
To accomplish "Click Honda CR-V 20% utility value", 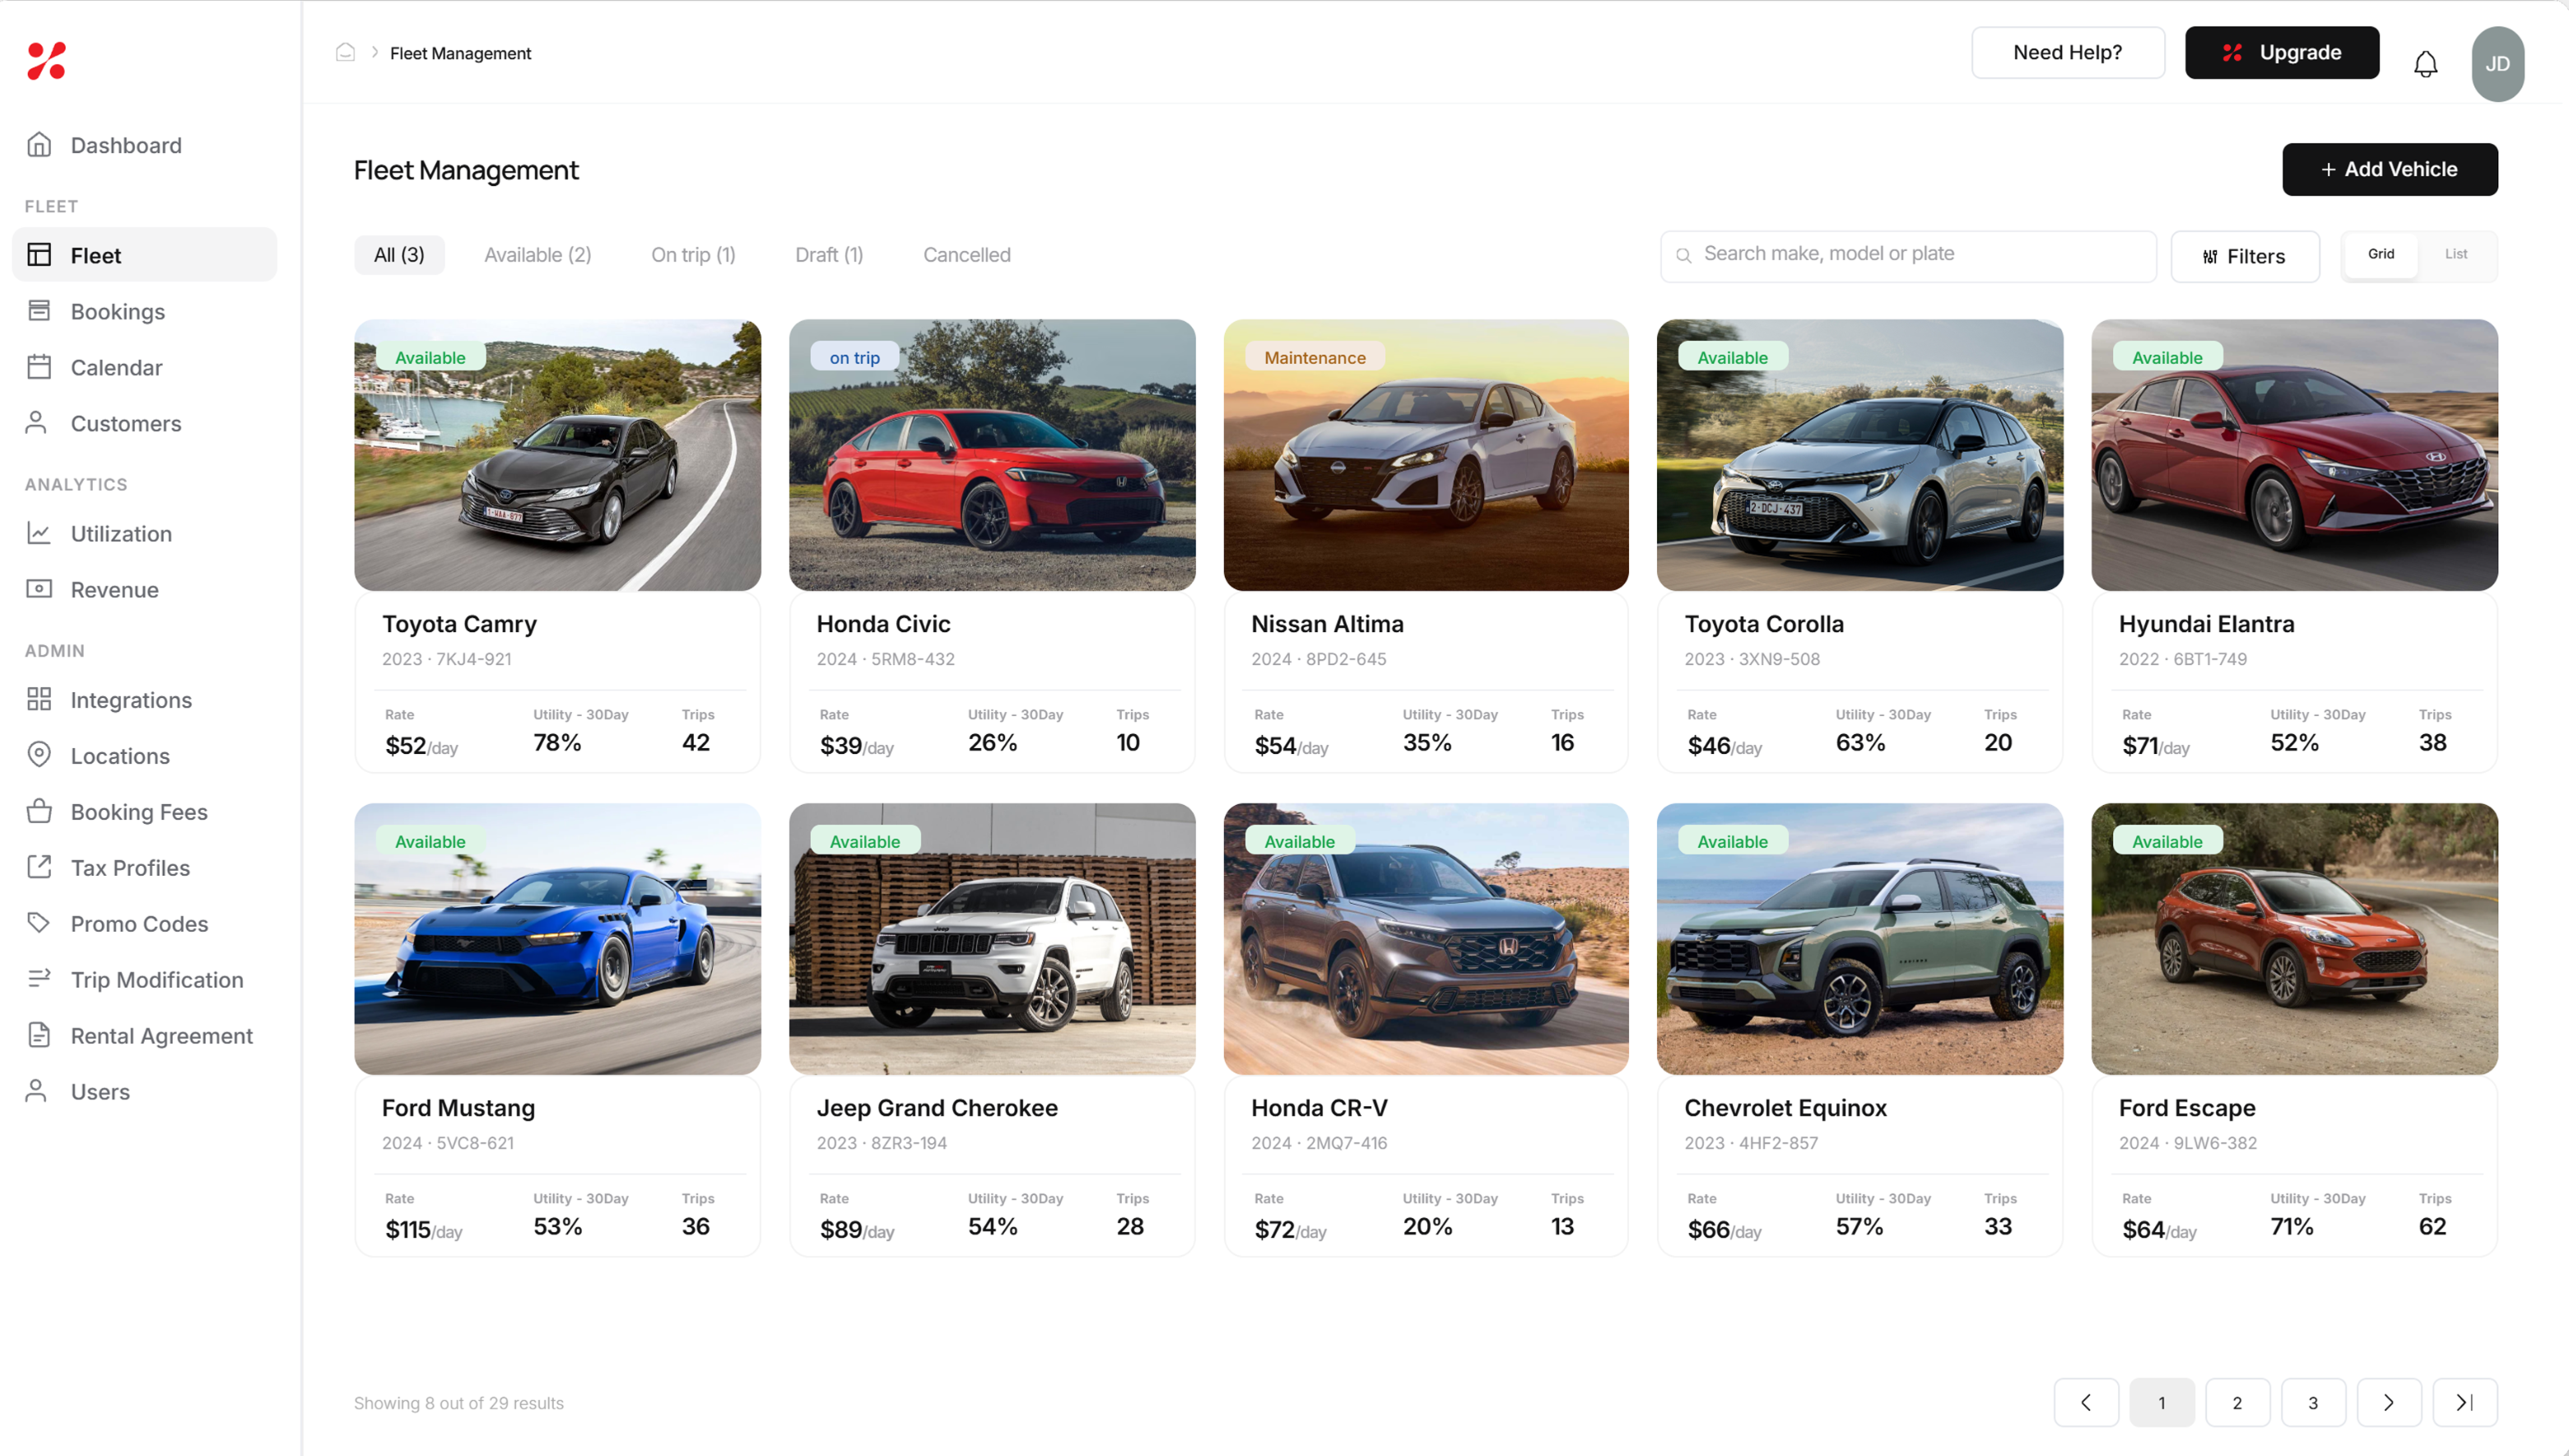I will click(x=1427, y=1227).
